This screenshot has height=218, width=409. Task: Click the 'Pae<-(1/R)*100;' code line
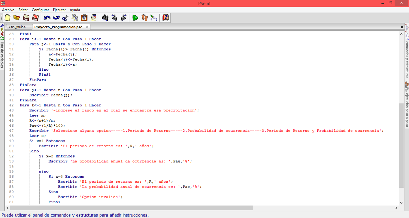coord(47,125)
